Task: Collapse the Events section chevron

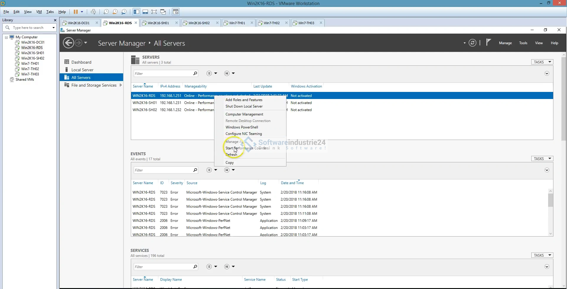Action: (x=547, y=170)
